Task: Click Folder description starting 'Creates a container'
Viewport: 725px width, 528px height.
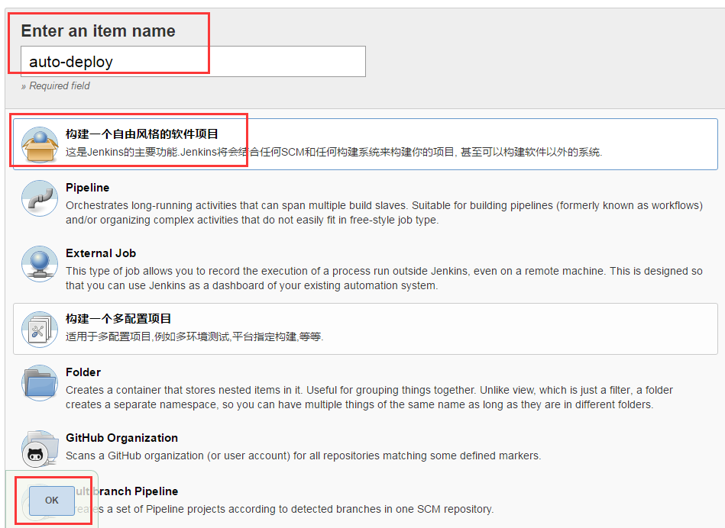Action: tap(369, 398)
